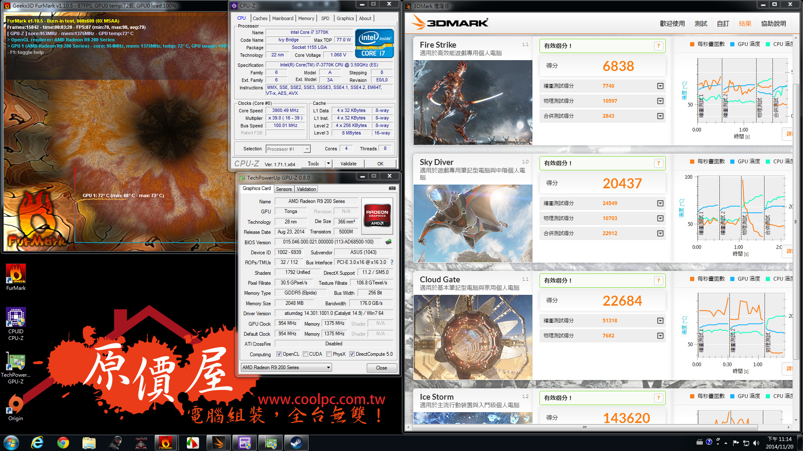Switch to SPD tab in CPU-Z
This screenshot has width=803, height=451.
point(325,18)
